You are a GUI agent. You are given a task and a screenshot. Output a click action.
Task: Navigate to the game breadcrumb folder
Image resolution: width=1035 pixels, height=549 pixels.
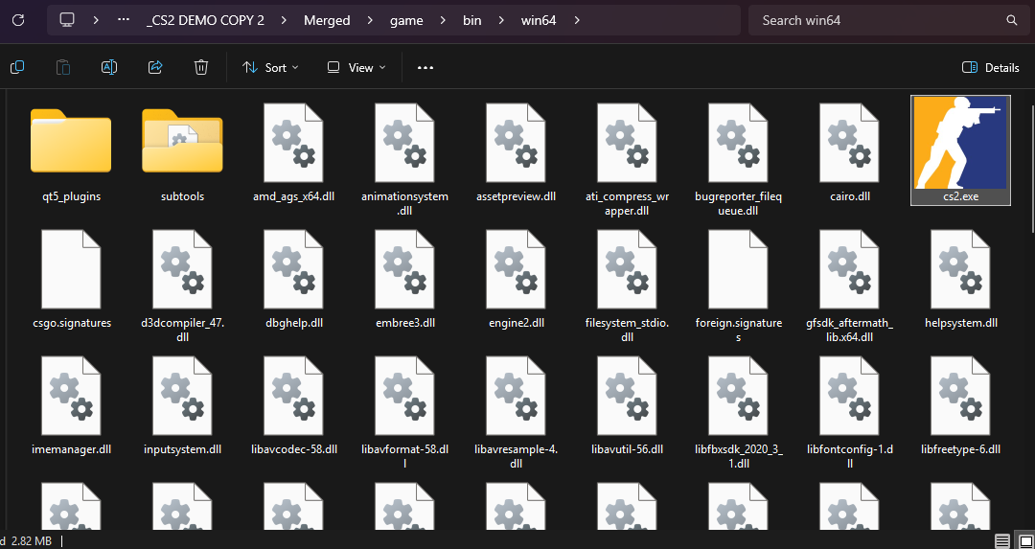406,20
